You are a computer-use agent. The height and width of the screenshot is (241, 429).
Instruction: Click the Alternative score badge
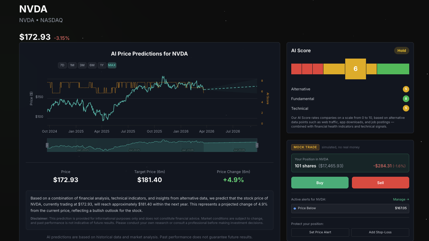pyautogui.click(x=406, y=89)
